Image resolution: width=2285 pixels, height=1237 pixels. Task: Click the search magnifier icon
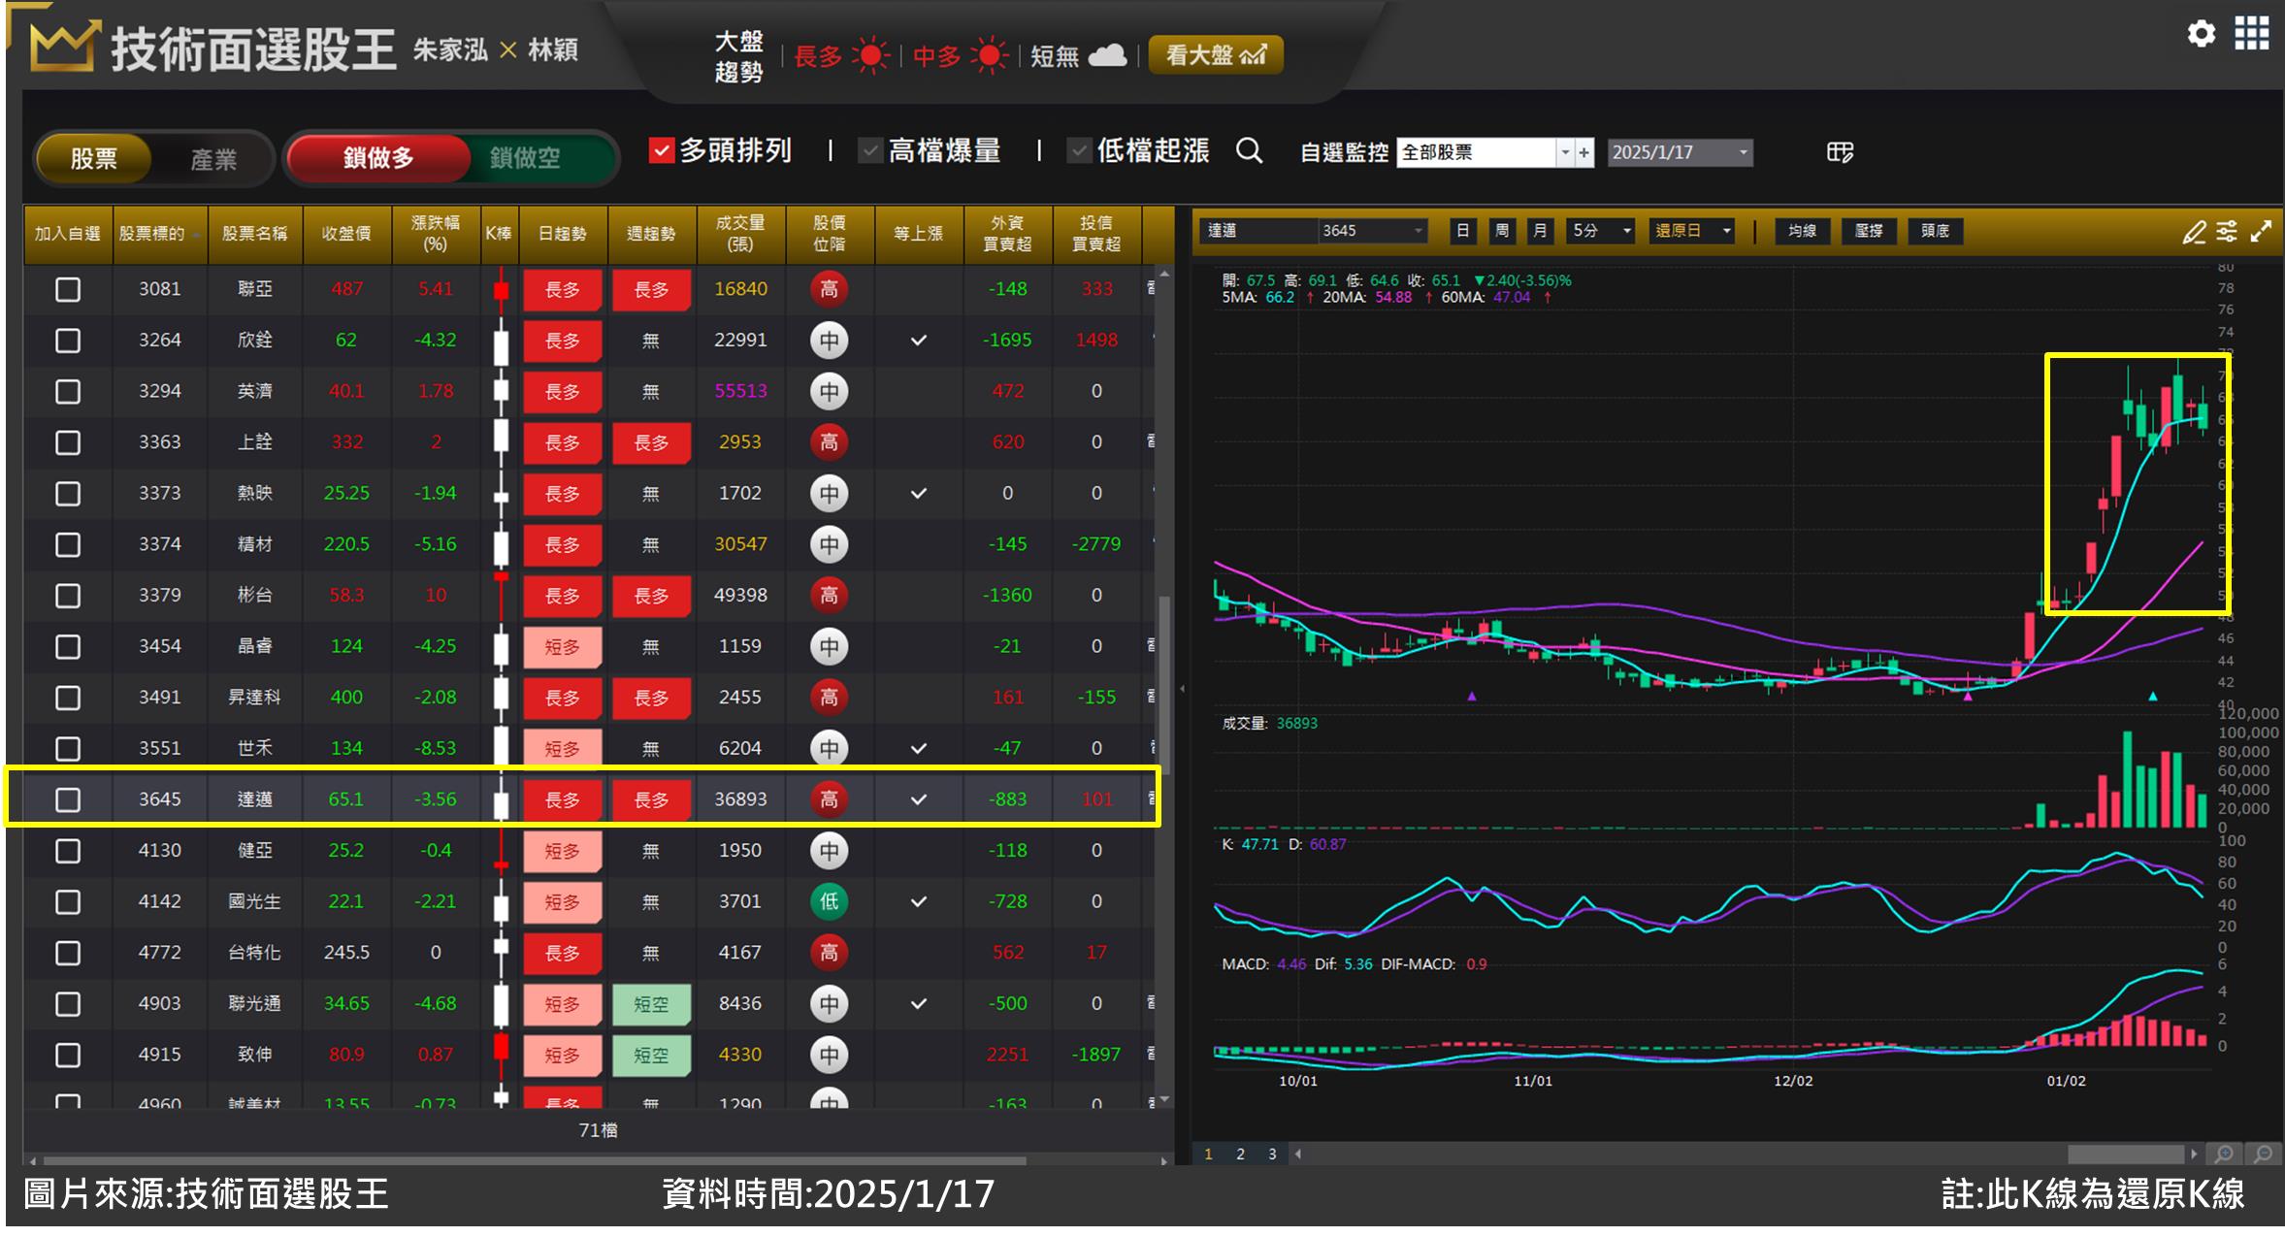[1249, 151]
